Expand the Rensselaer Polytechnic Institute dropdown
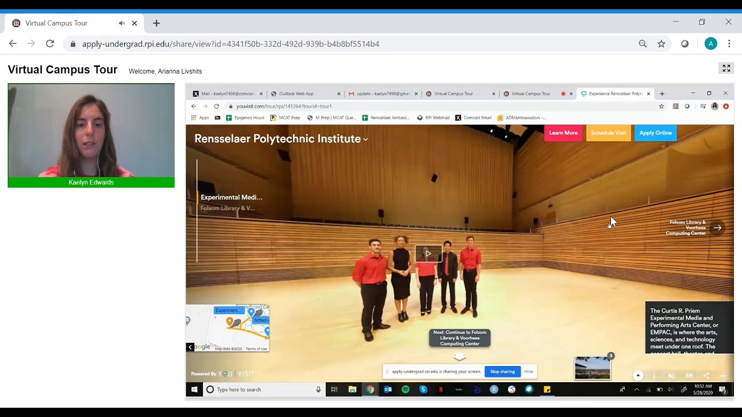 [365, 140]
